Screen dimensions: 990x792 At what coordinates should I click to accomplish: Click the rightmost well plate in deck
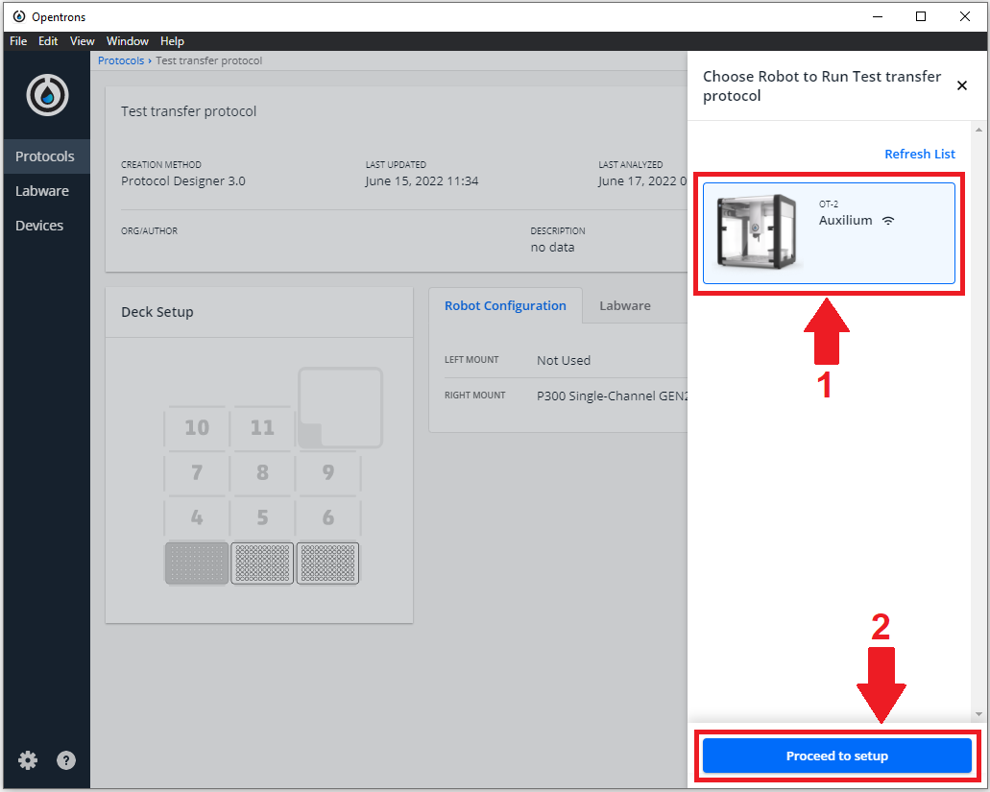[x=327, y=563]
